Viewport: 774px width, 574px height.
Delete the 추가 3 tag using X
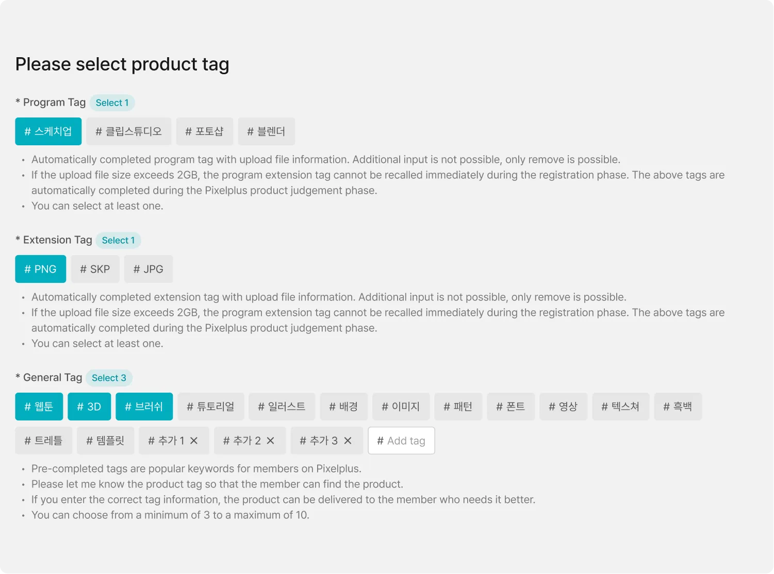click(x=348, y=441)
